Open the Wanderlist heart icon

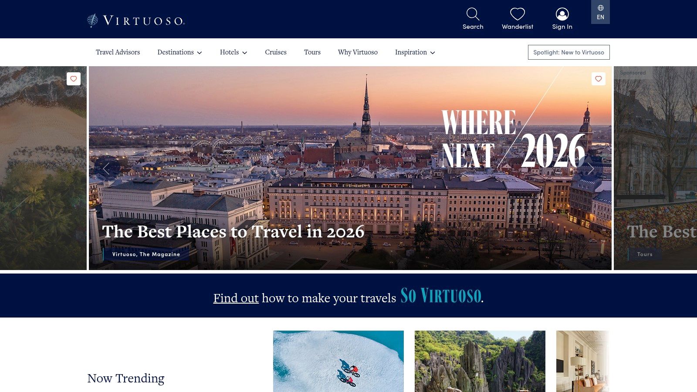click(x=518, y=14)
